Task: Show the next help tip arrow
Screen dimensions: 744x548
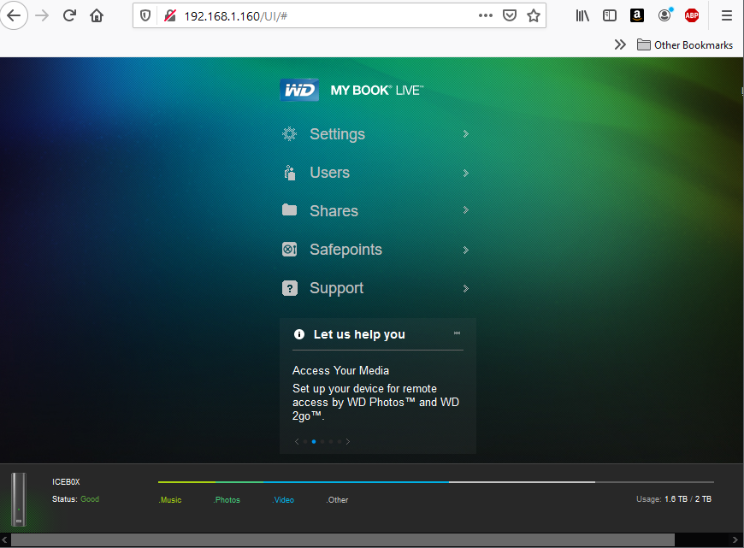Action: [348, 441]
